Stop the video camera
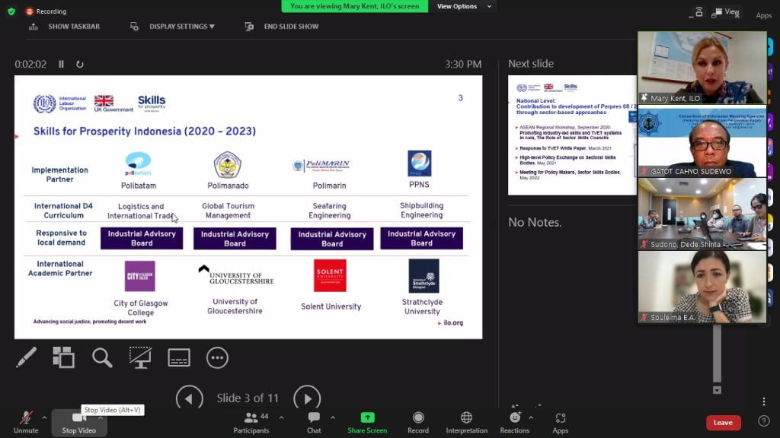This screenshot has width=780, height=438. click(78, 423)
